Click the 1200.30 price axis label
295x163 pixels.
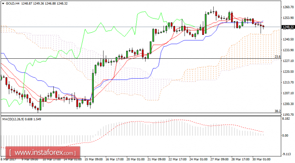click(x=288, y=104)
